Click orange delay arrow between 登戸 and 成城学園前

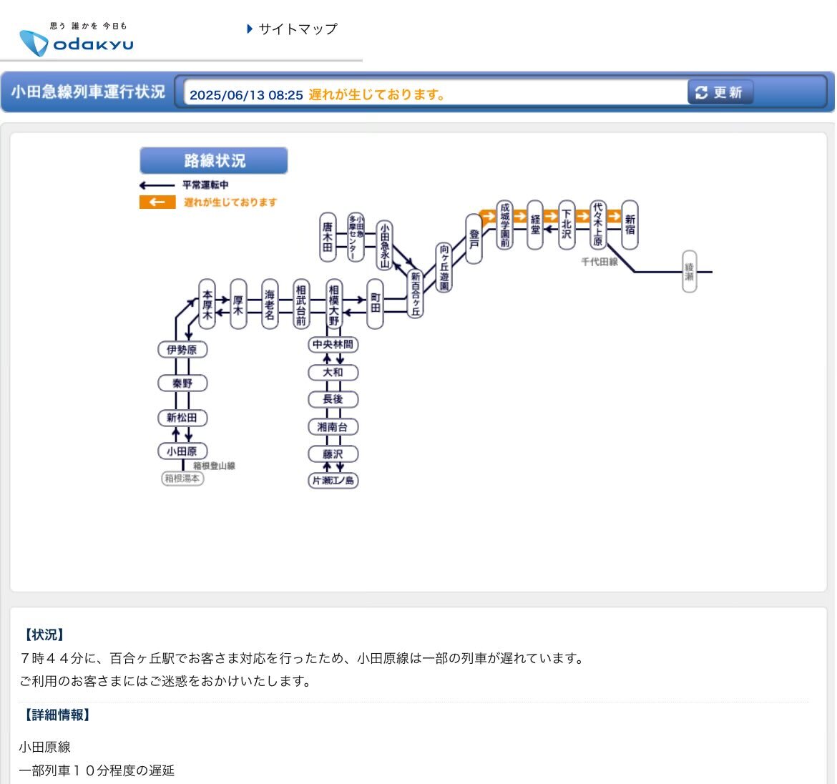tap(488, 217)
